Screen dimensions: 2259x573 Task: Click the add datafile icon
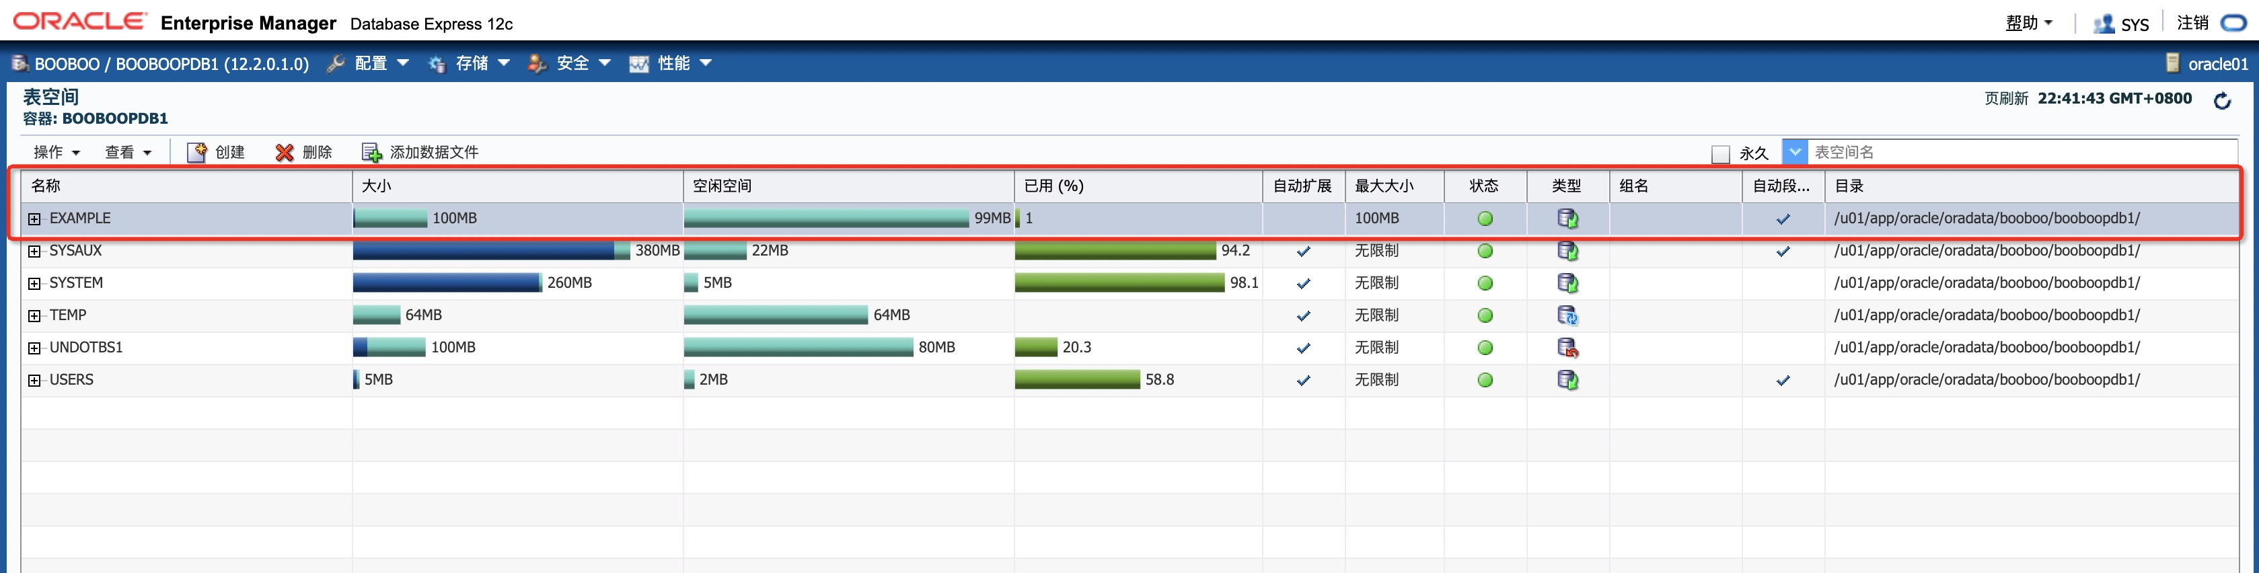pos(372,153)
